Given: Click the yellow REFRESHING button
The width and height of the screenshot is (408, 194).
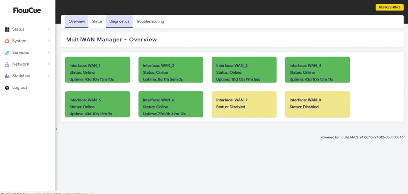Looking at the screenshot, I should tap(389, 7).
